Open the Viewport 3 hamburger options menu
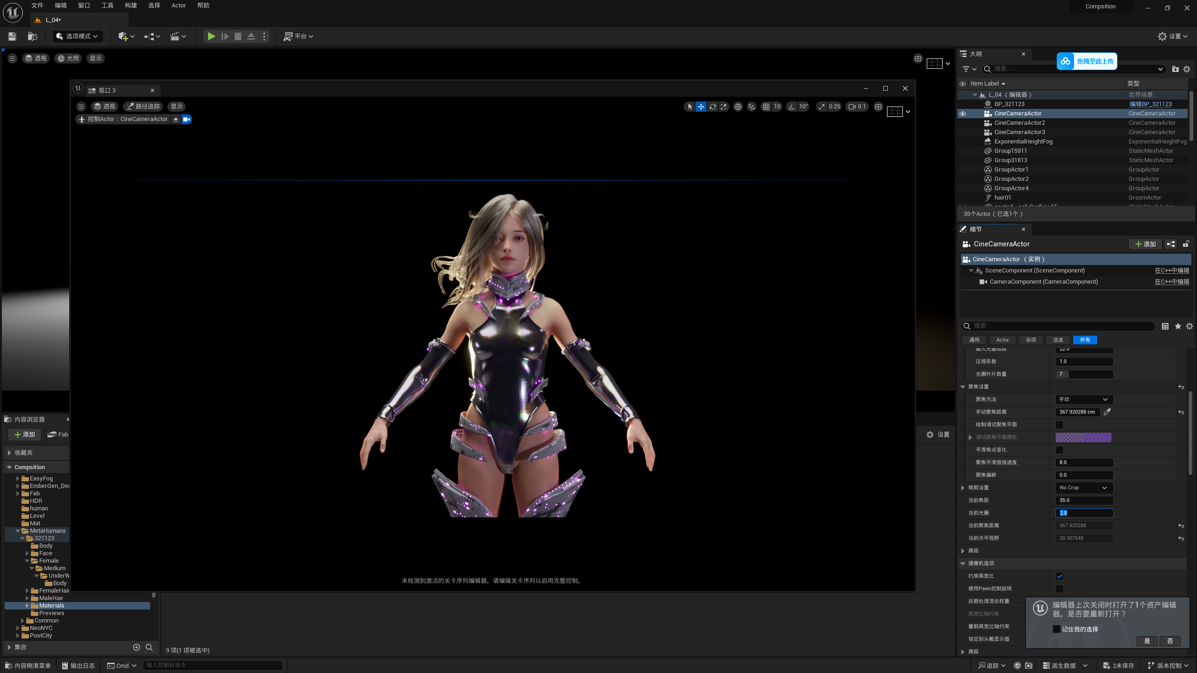1197x673 pixels. coord(81,107)
